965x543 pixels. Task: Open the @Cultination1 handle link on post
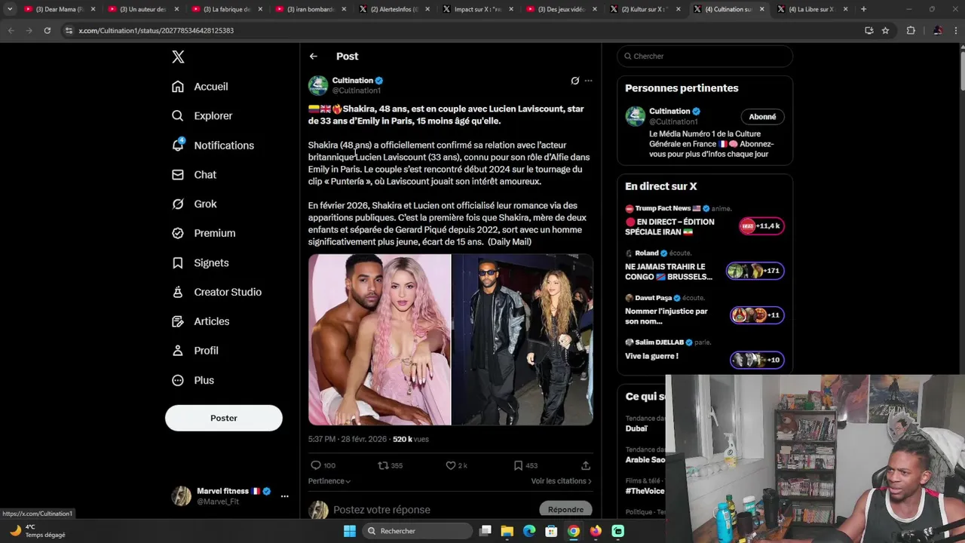pyautogui.click(x=357, y=90)
